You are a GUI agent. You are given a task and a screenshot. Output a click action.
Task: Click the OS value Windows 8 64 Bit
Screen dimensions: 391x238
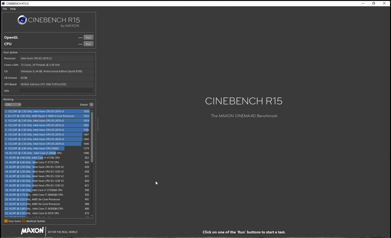tap(56, 71)
